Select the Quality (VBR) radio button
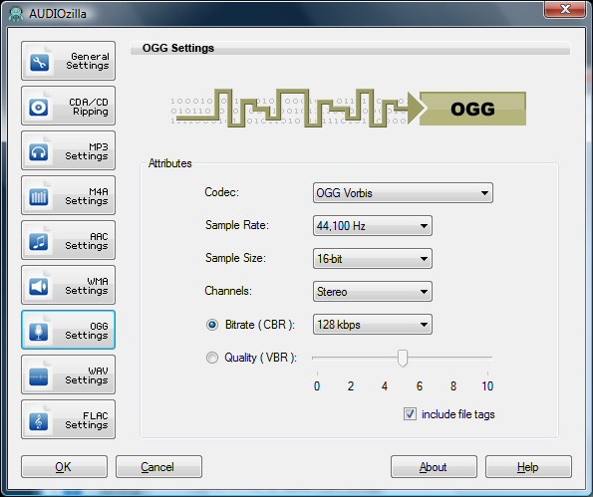 point(212,358)
